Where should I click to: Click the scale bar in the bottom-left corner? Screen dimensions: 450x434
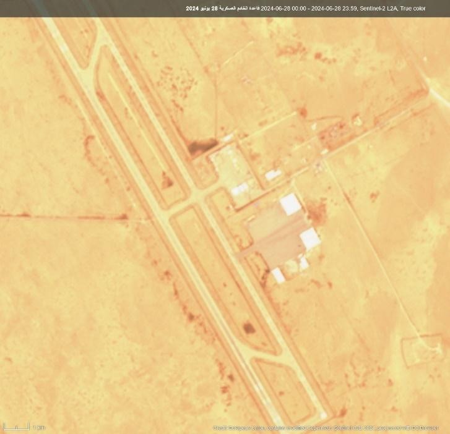point(16,426)
